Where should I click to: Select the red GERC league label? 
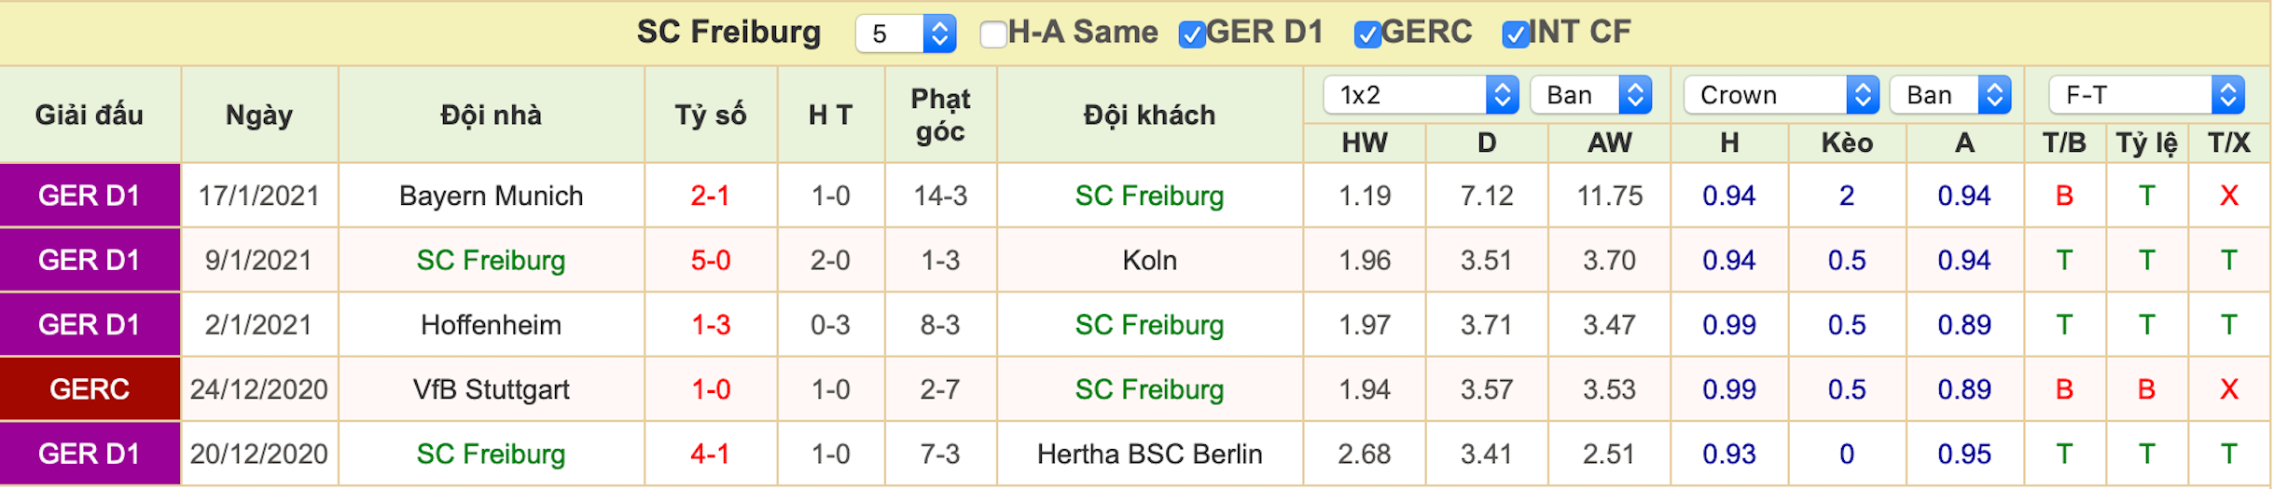90,389
